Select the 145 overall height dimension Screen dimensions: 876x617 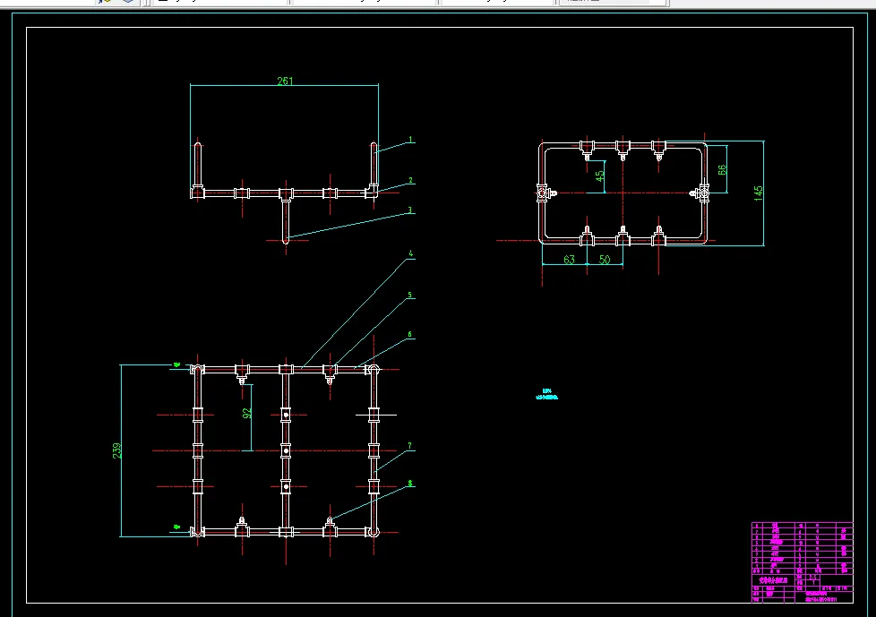pos(758,193)
